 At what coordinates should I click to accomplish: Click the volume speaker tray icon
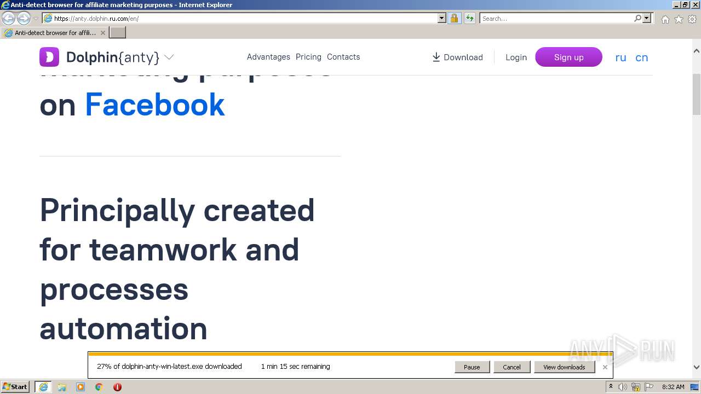coord(623,387)
